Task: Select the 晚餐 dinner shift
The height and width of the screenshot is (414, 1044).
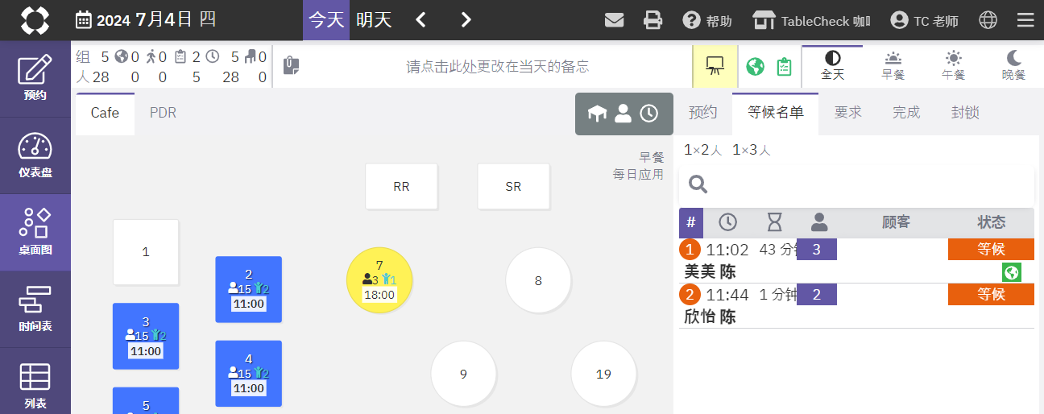Action: click(1013, 65)
